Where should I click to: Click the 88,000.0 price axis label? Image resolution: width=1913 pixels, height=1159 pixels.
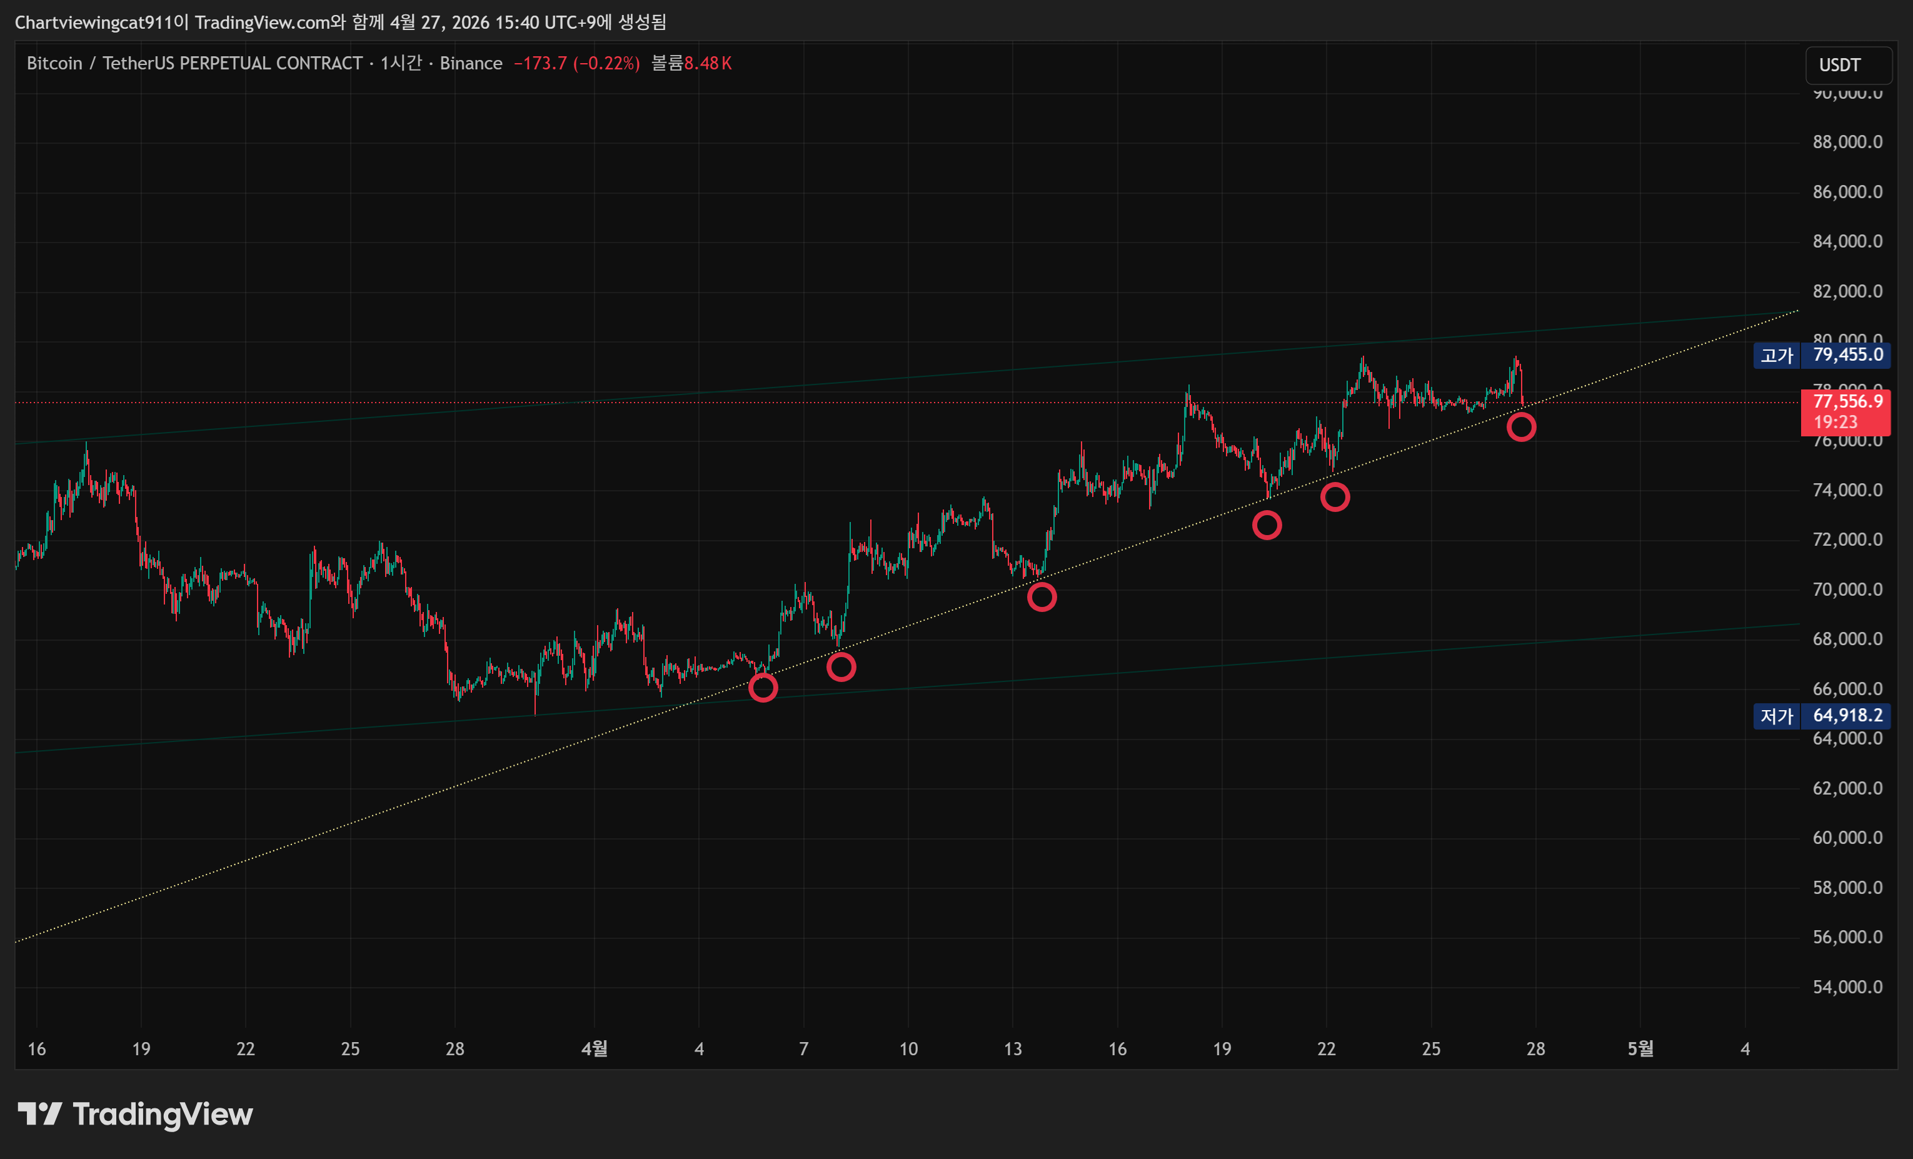click(x=1847, y=142)
